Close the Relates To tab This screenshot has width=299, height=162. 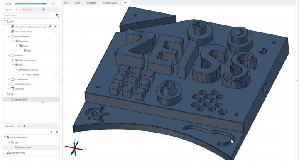click(19, 126)
